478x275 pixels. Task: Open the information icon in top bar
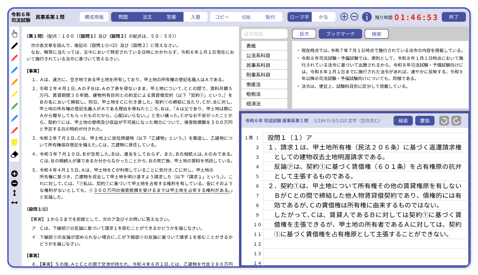click(x=367, y=17)
